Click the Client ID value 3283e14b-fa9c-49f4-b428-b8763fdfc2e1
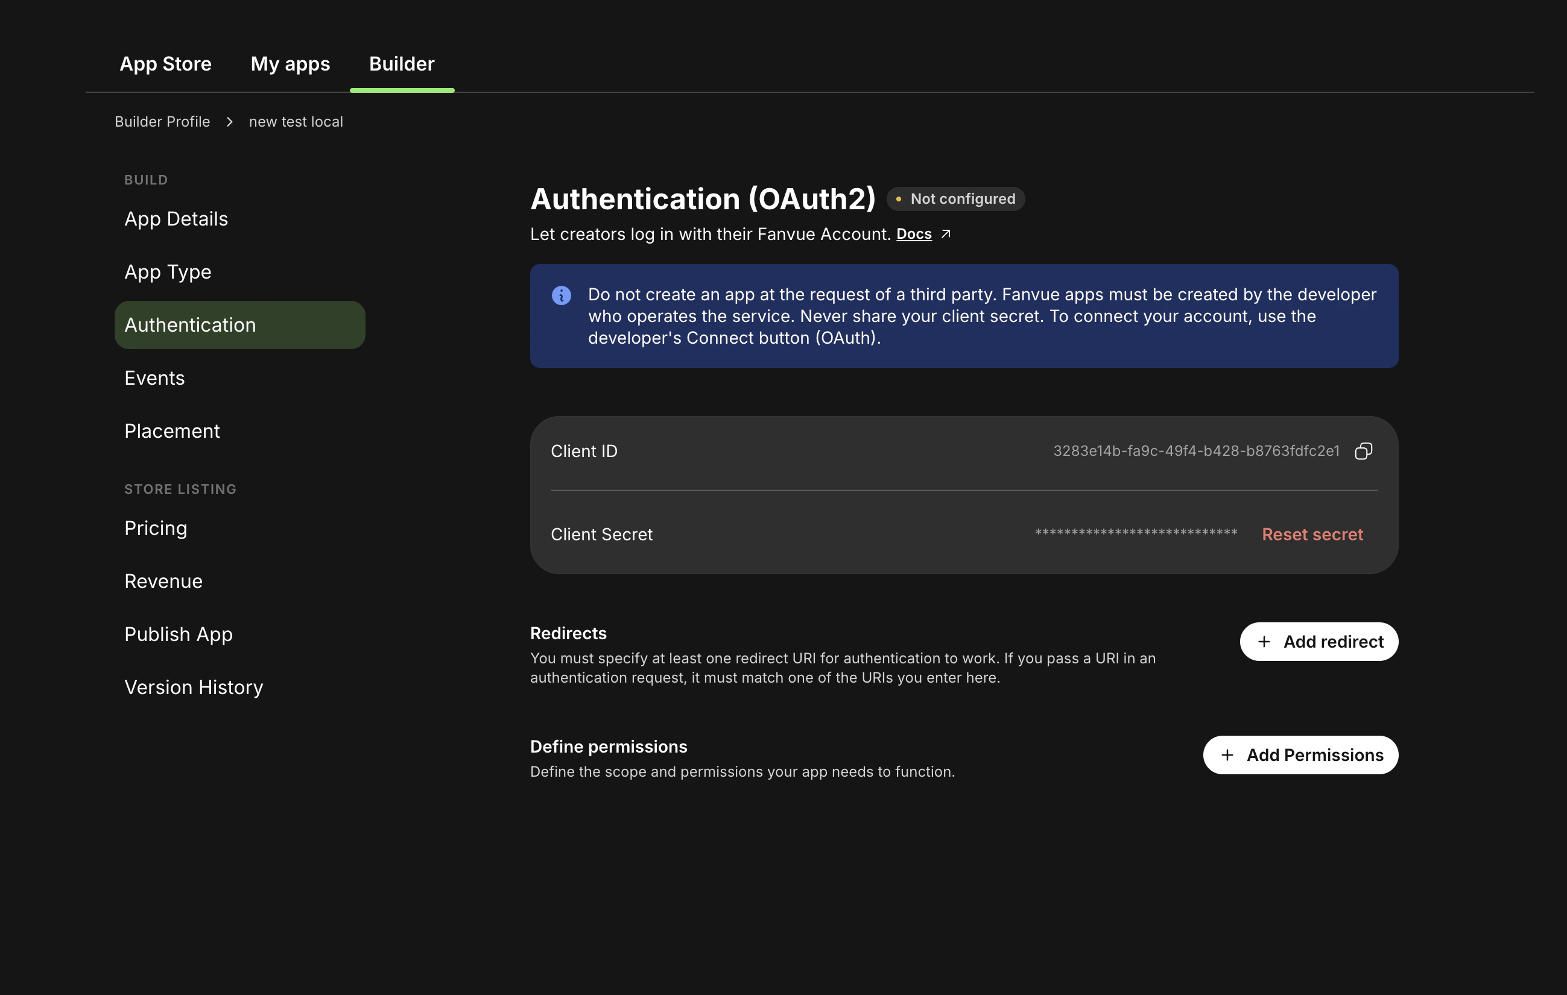 1196,451
